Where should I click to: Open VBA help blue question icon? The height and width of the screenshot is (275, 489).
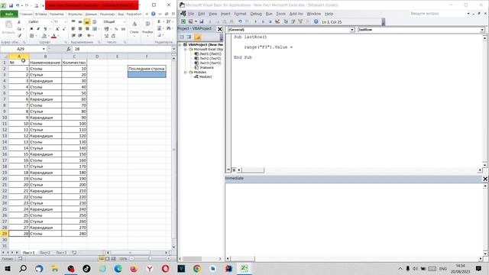tap(316, 21)
